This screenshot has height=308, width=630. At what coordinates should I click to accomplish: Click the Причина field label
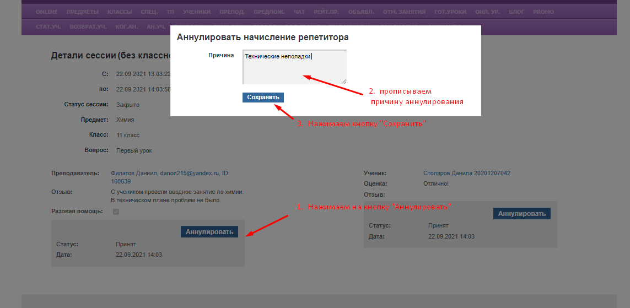click(x=221, y=56)
